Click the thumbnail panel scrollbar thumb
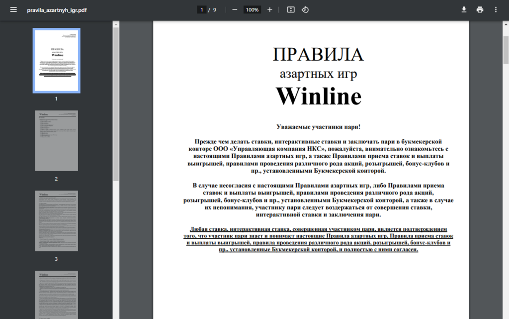 click(116, 104)
